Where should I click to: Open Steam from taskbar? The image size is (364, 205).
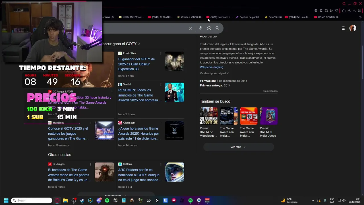[82, 200]
